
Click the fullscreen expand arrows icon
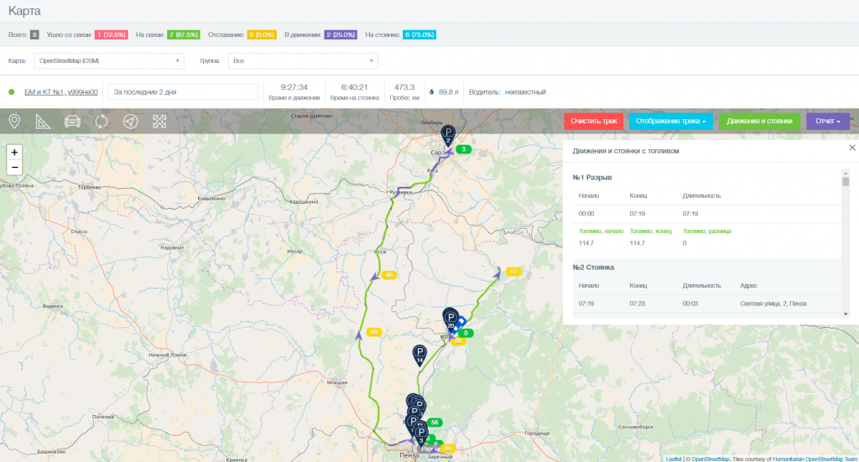(x=159, y=122)
